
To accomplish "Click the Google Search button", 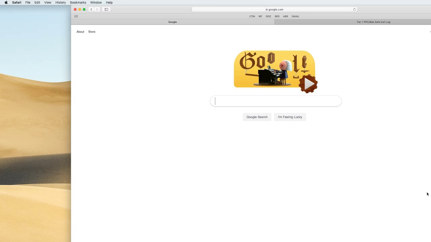I will tap(257, 117).
